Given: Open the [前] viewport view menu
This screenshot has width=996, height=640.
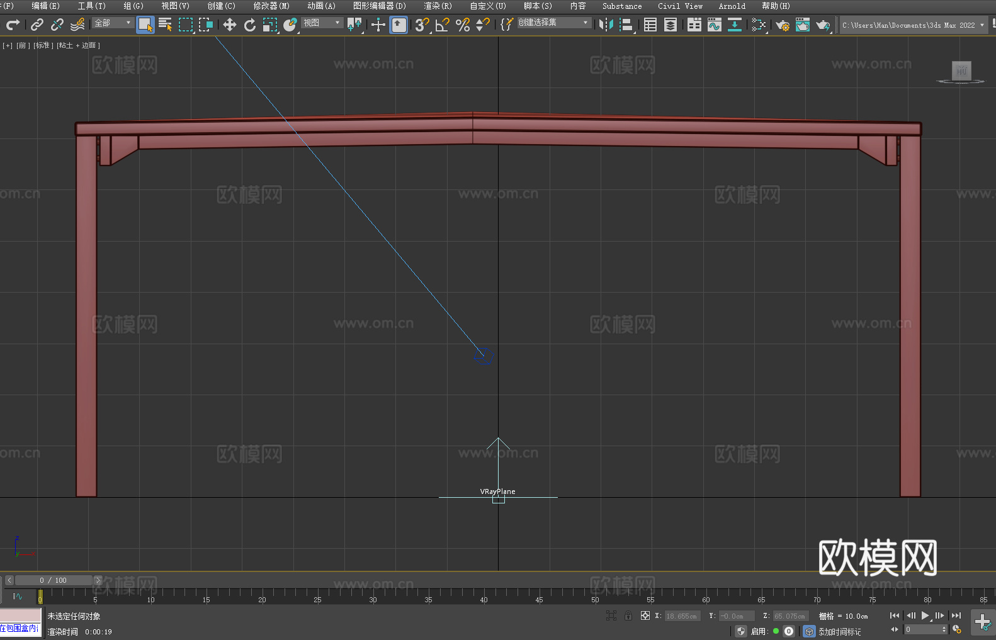Looking at the screenshot, I should [x=23, y=45].
